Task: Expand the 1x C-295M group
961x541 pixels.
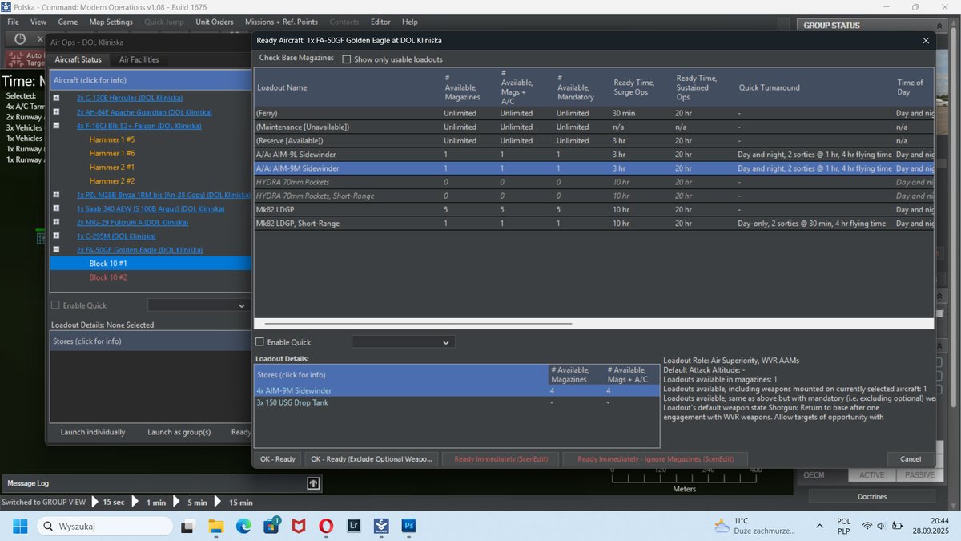Action: coord(57,236)
